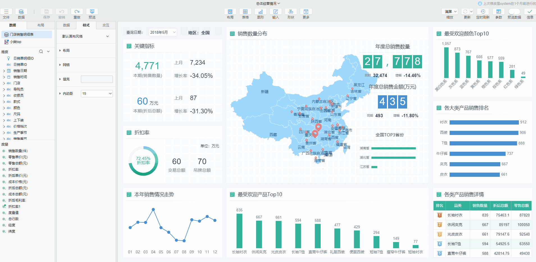The width and height of the screenshot is (536, 262).
Task: Click the 填充 color swatch box
Action: pyautogui.click(x=97, y=79)
